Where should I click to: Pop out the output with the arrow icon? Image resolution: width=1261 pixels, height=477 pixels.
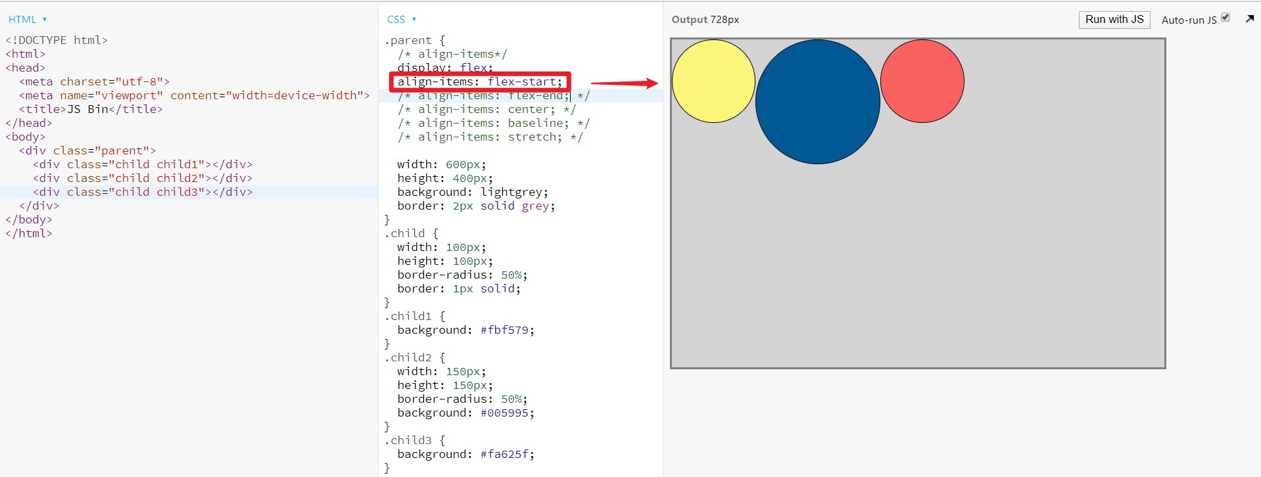coord(1249,19)
